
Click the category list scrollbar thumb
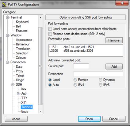[x=40, y=66]
